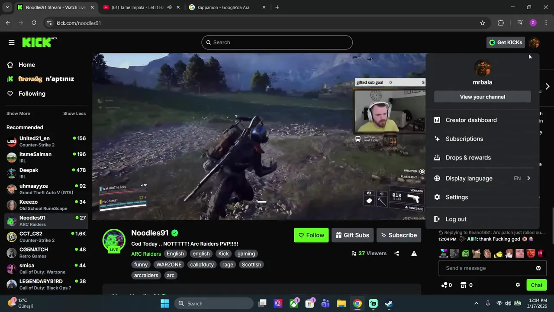This screenshot has height=312, width=554.
Task: Open Chrome extensions puzzle icon
Action: [x=501, y=23]
